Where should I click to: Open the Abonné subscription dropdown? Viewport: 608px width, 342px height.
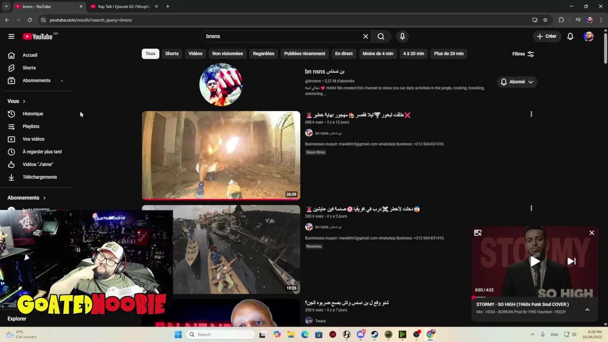517,82
